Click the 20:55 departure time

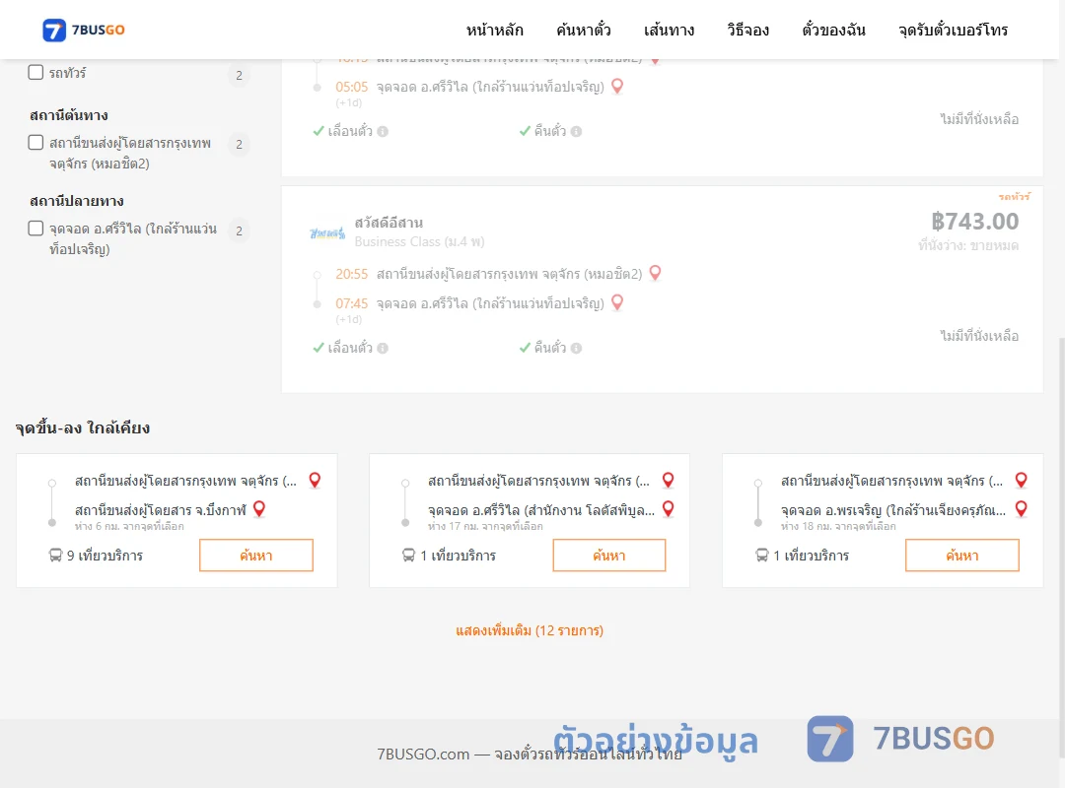tap(352, 274)
